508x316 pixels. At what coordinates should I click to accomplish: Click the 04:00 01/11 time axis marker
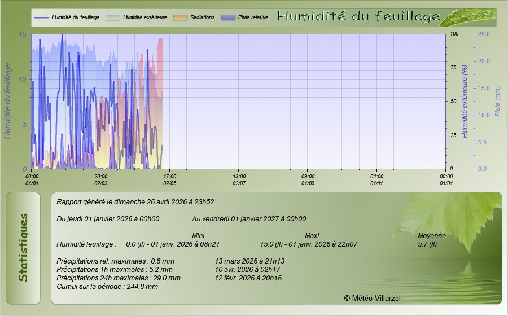point(376,179)
